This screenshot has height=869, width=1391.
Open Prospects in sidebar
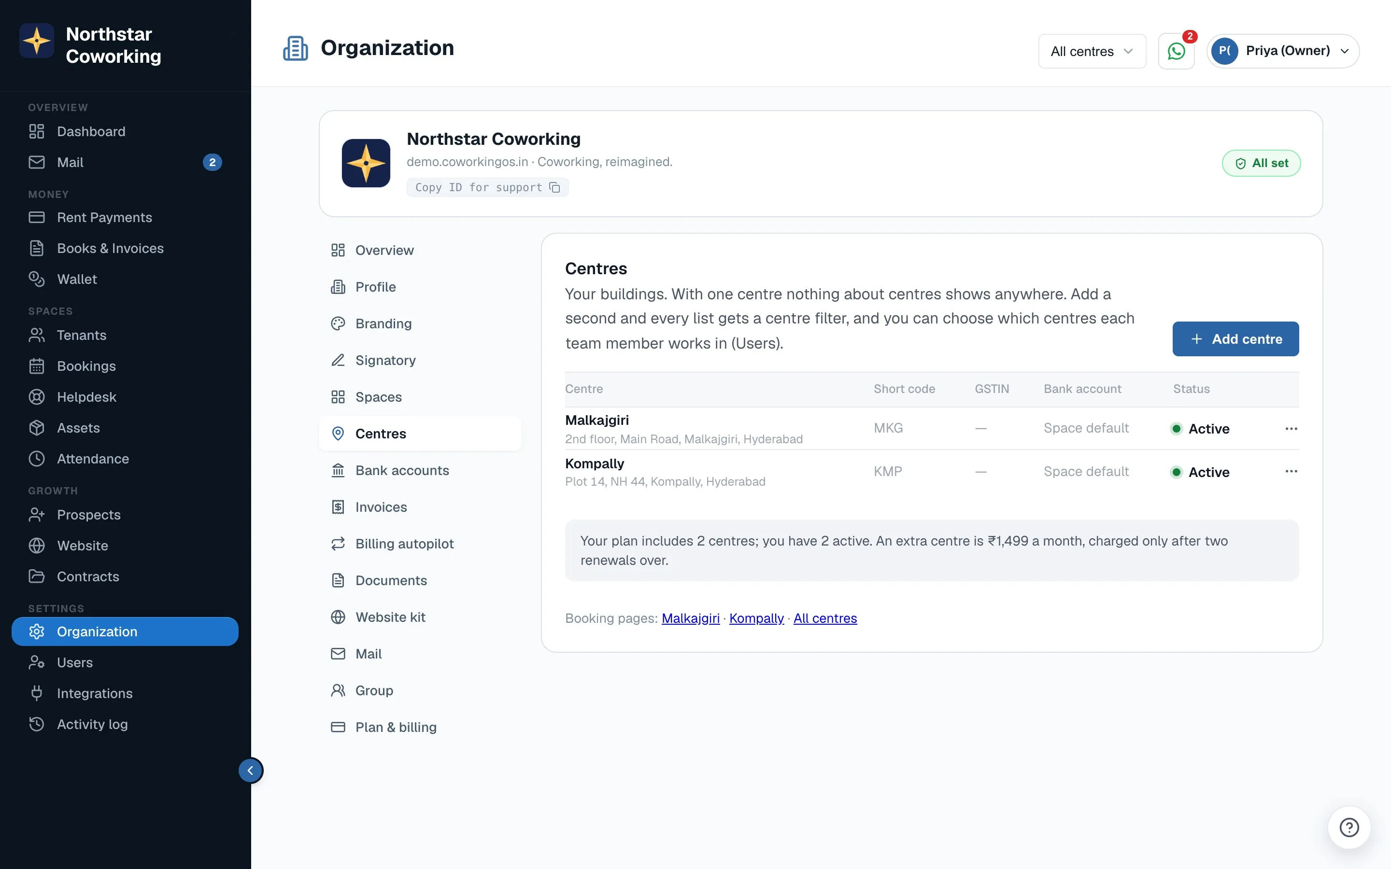pos(125,515)
